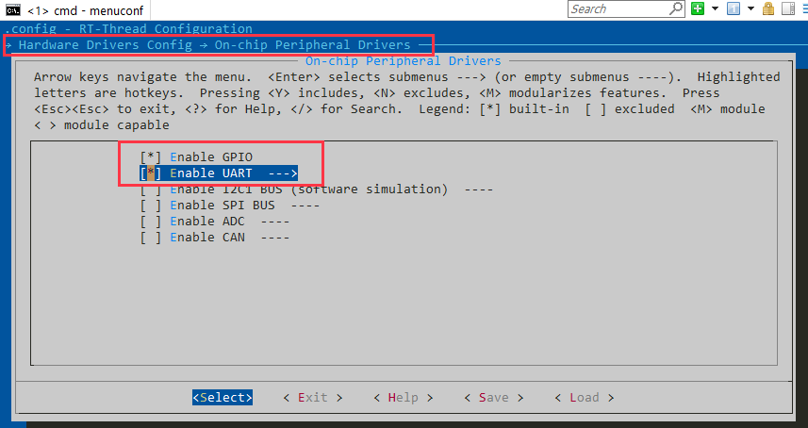Enable the SPI BUS option
Viewport: 808px width, 428px height.
click(151, 206)
